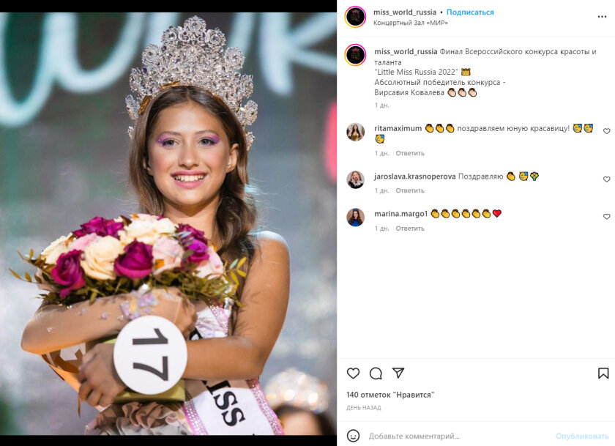Reply to jaroslava.krasnoperova via Ответить

(410, 190)
